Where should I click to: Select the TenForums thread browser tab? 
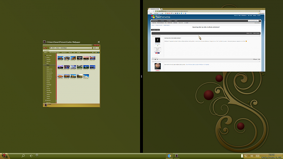coord(154,9)
